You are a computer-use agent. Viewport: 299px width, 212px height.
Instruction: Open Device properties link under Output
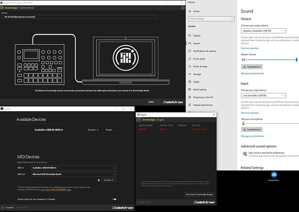pyautogui.click(x=250, y=48)
